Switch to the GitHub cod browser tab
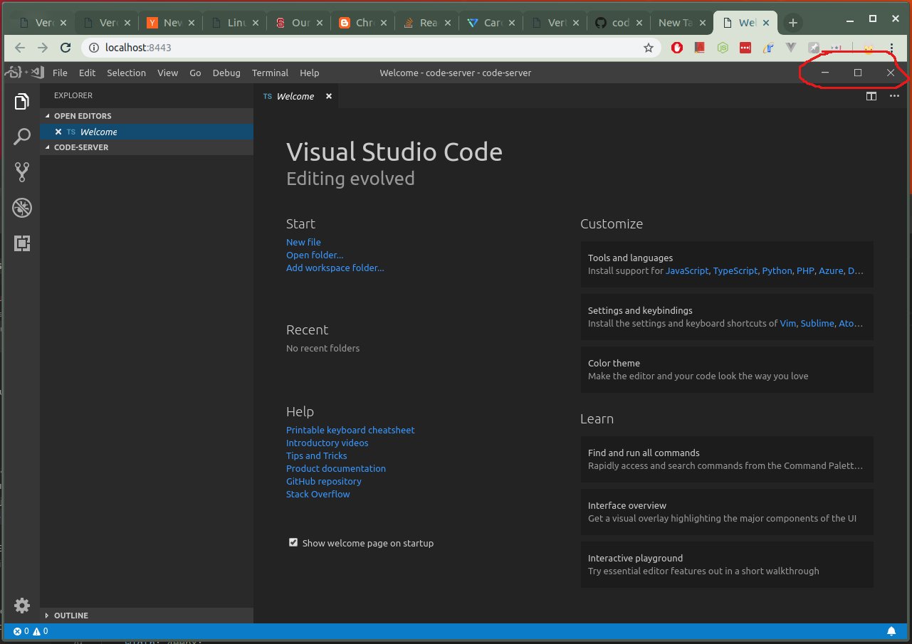 pos(618,23)
